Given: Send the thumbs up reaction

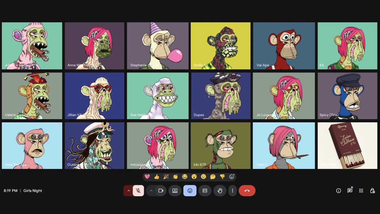Looking at the screenshot, I should pyautogui.click(x=156, y=177).
